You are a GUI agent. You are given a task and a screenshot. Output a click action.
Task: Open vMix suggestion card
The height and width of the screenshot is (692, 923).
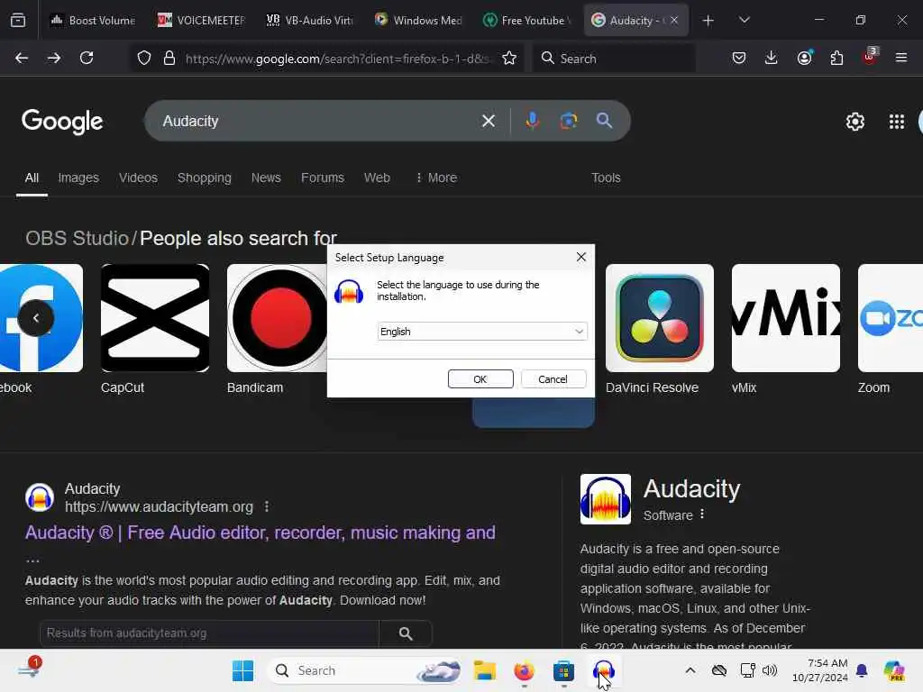(786, 330)
